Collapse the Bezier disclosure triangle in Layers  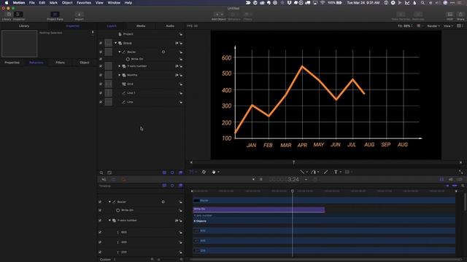[120, 52]
